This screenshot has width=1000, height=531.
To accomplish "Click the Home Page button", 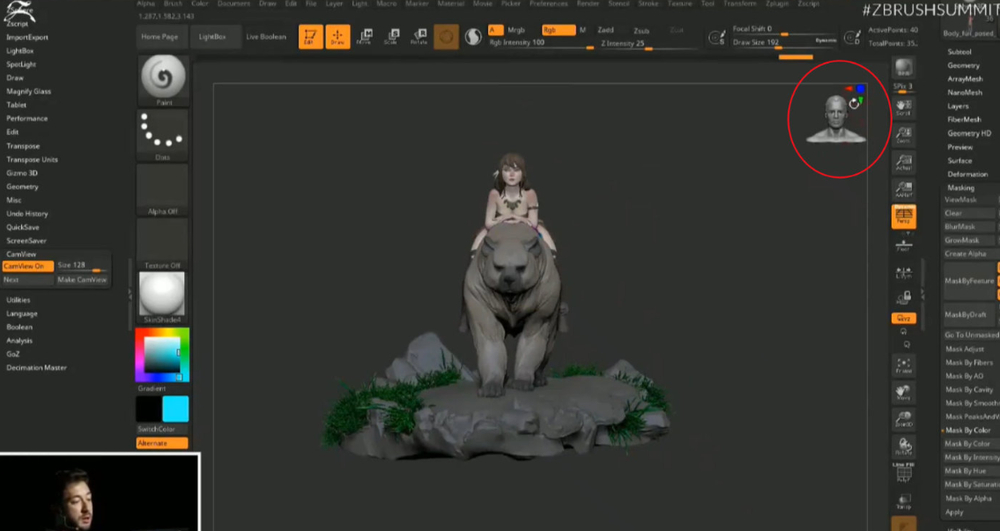I will [160, 37].
